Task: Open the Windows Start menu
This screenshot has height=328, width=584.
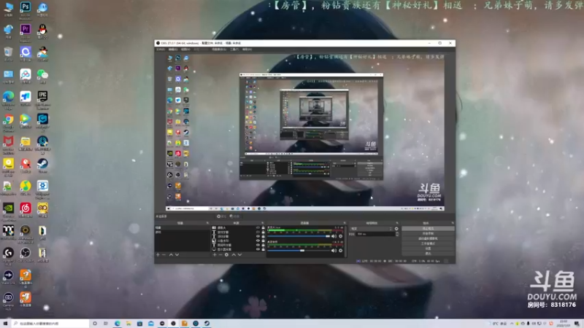Action: [x=5, y=324]
